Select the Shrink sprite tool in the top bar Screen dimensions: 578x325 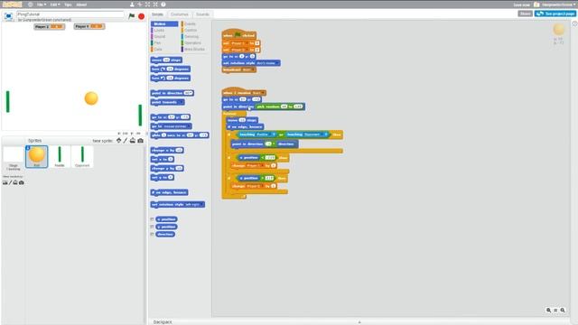tap(155, 5)
